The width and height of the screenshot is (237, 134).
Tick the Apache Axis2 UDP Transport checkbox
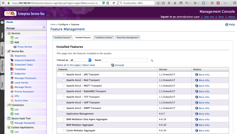pos(64,102)
